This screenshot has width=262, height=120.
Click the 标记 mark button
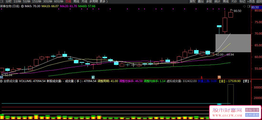pyautogui.click(x=242, y=2)
